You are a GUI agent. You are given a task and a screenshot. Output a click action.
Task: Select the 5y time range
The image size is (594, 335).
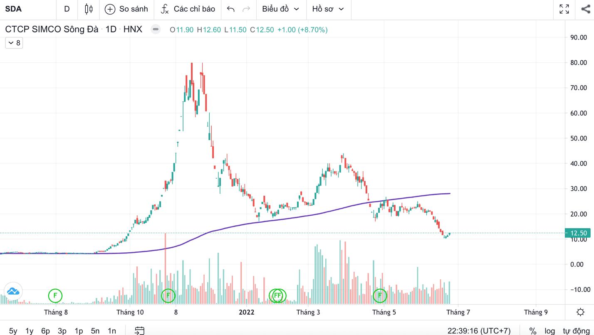[13, 331]
